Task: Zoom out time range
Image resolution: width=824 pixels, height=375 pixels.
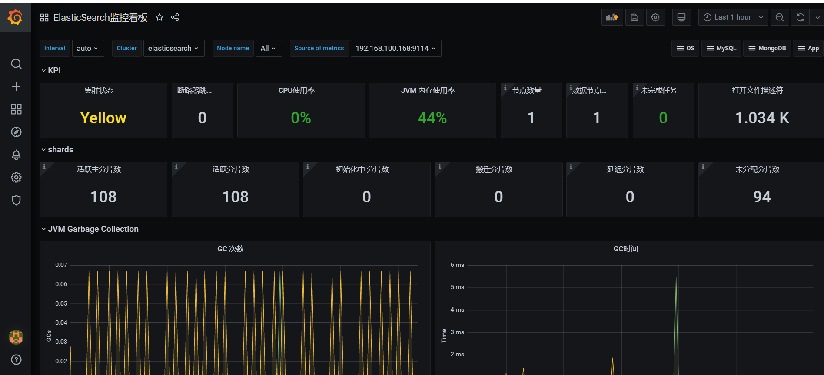Action: coord(780,17)
